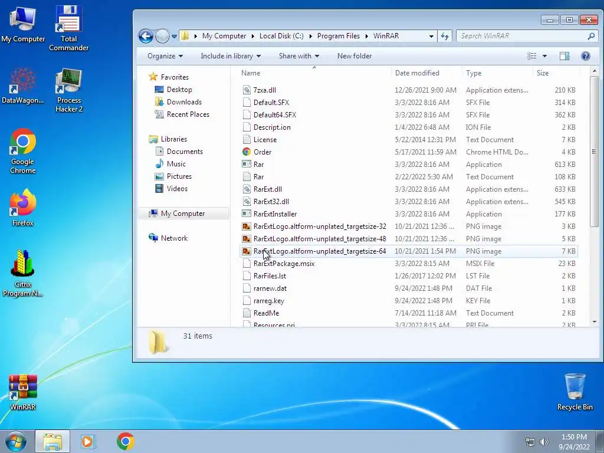The image size is (604, 453).
Task: Select the DataWagon desktop shortcut
Action: tap(23, 86)
